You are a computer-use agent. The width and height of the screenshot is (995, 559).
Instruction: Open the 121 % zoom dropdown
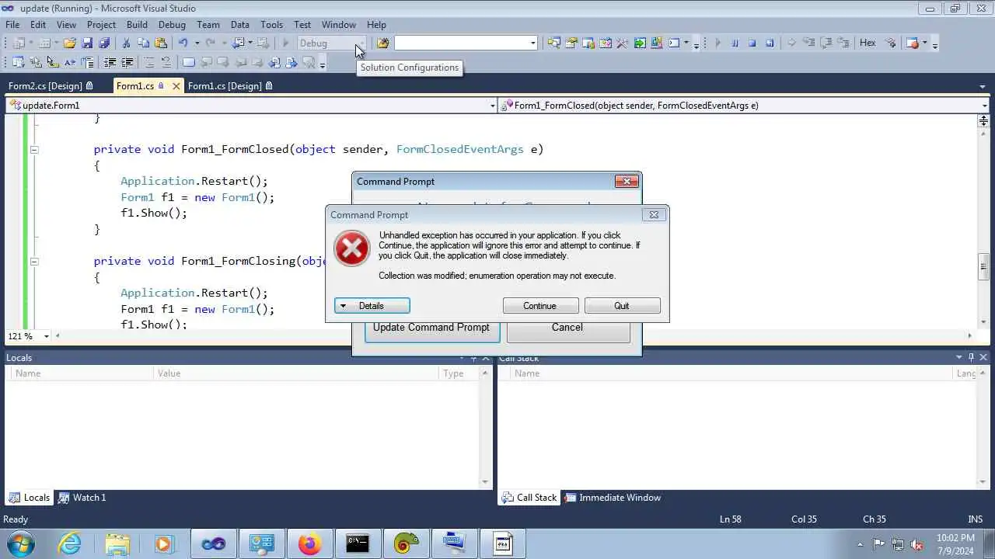pyautogui.click(x=47, y=336)
